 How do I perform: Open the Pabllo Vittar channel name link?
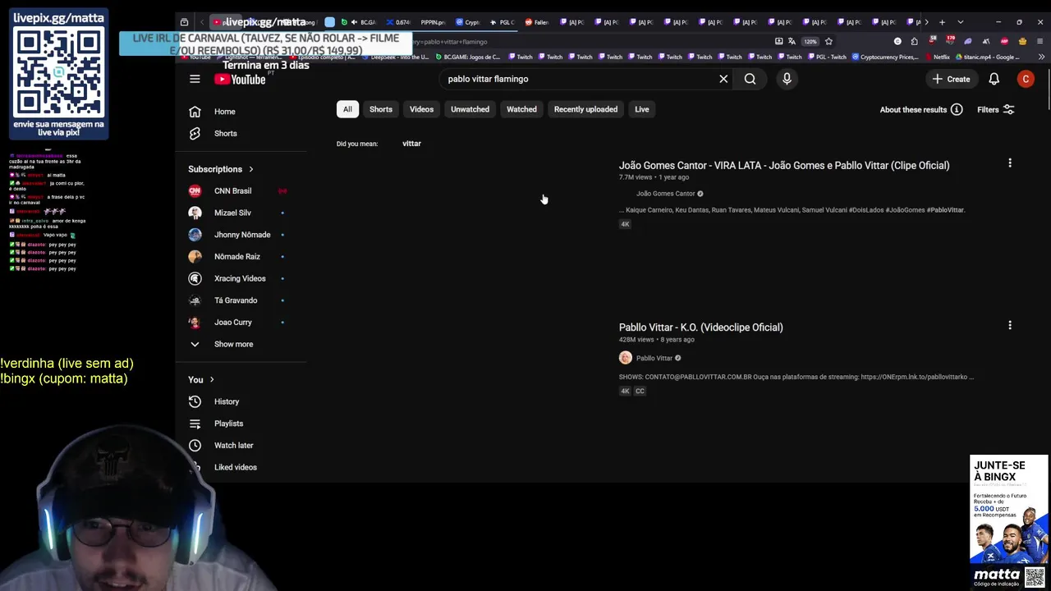click(x=654, y=358)
